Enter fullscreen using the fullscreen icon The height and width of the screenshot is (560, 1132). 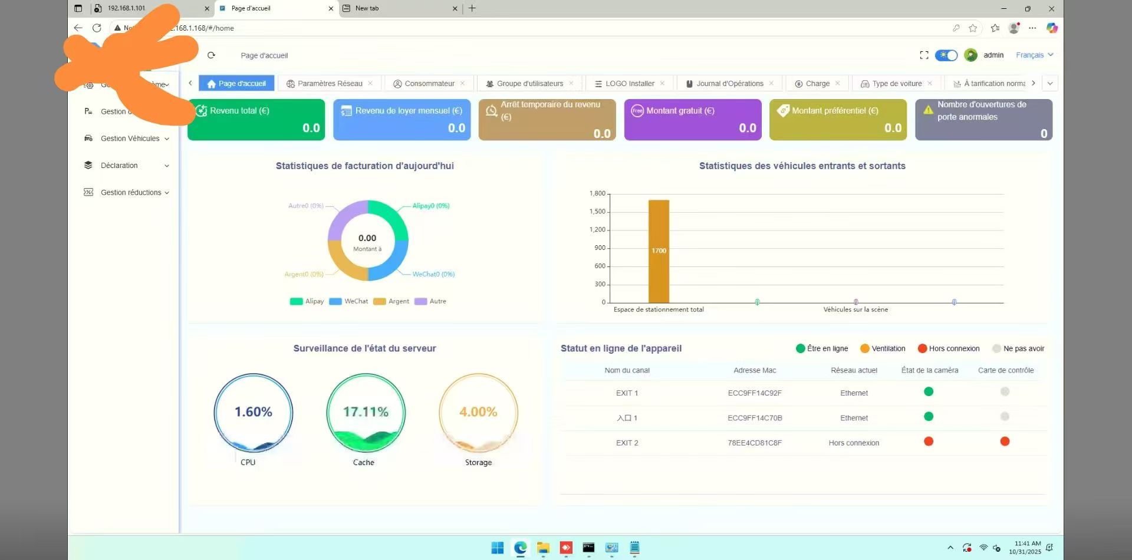tap(924, 55)
